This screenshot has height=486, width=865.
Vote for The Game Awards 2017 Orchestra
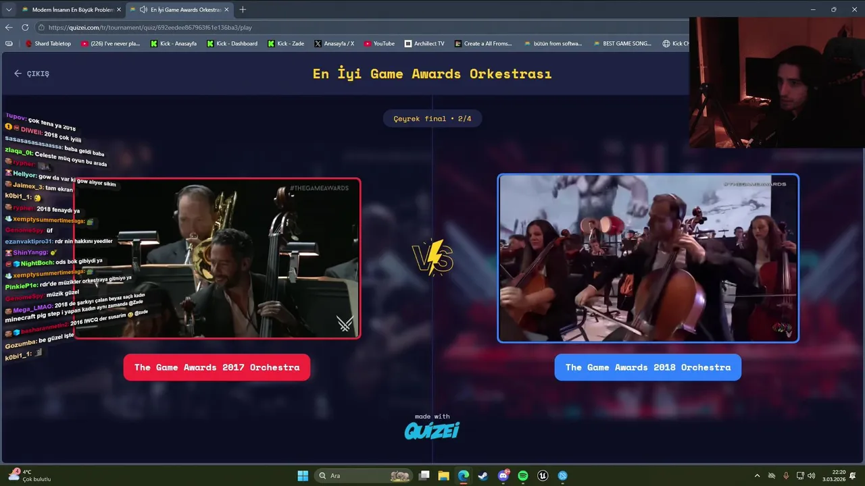click(x=217, y=367)
